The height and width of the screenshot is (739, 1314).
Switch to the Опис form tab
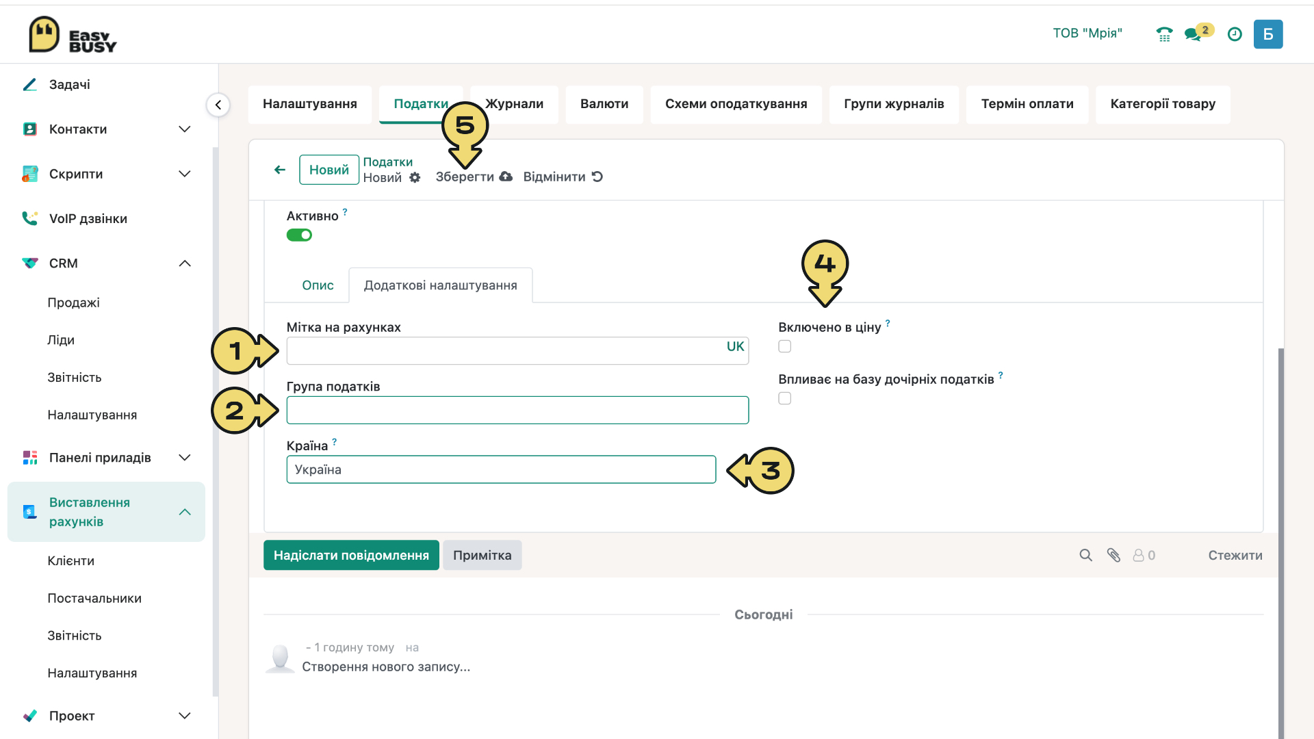318,285
